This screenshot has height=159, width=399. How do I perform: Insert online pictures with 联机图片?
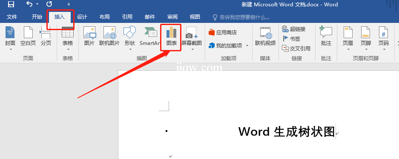pyautogui.click(x=109, y=36)
